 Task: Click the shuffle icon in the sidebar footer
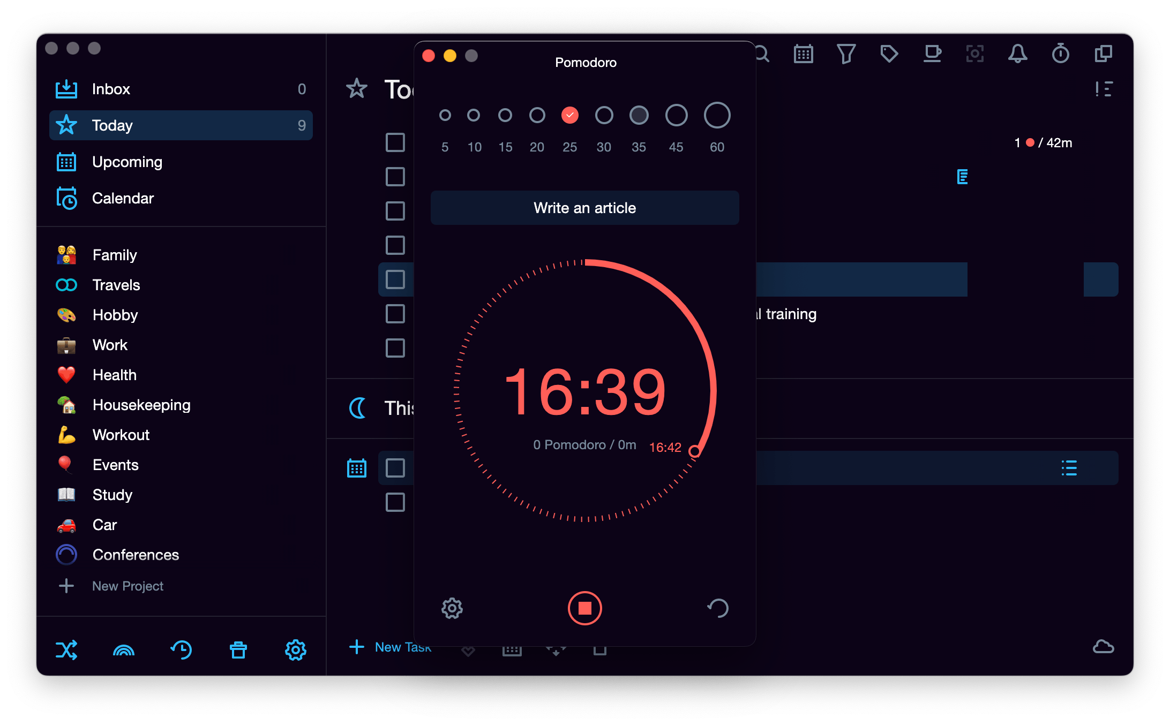click(66, 650)
